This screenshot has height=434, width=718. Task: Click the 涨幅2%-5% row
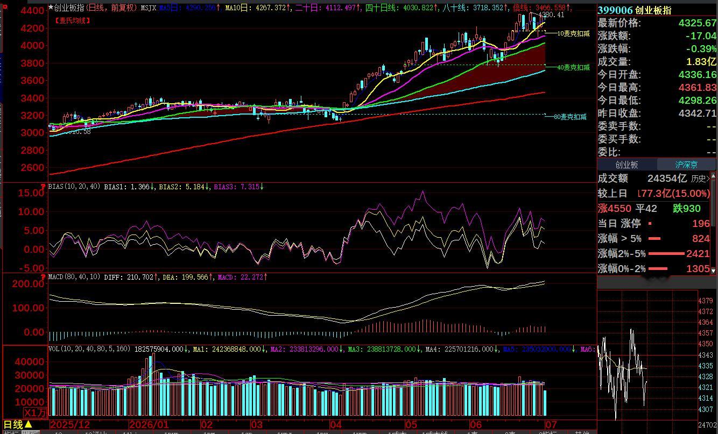pos(654,253)
